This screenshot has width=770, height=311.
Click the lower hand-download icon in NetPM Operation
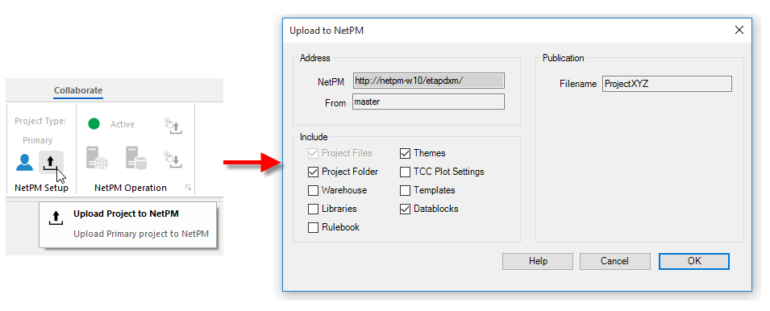pos(173,160)
